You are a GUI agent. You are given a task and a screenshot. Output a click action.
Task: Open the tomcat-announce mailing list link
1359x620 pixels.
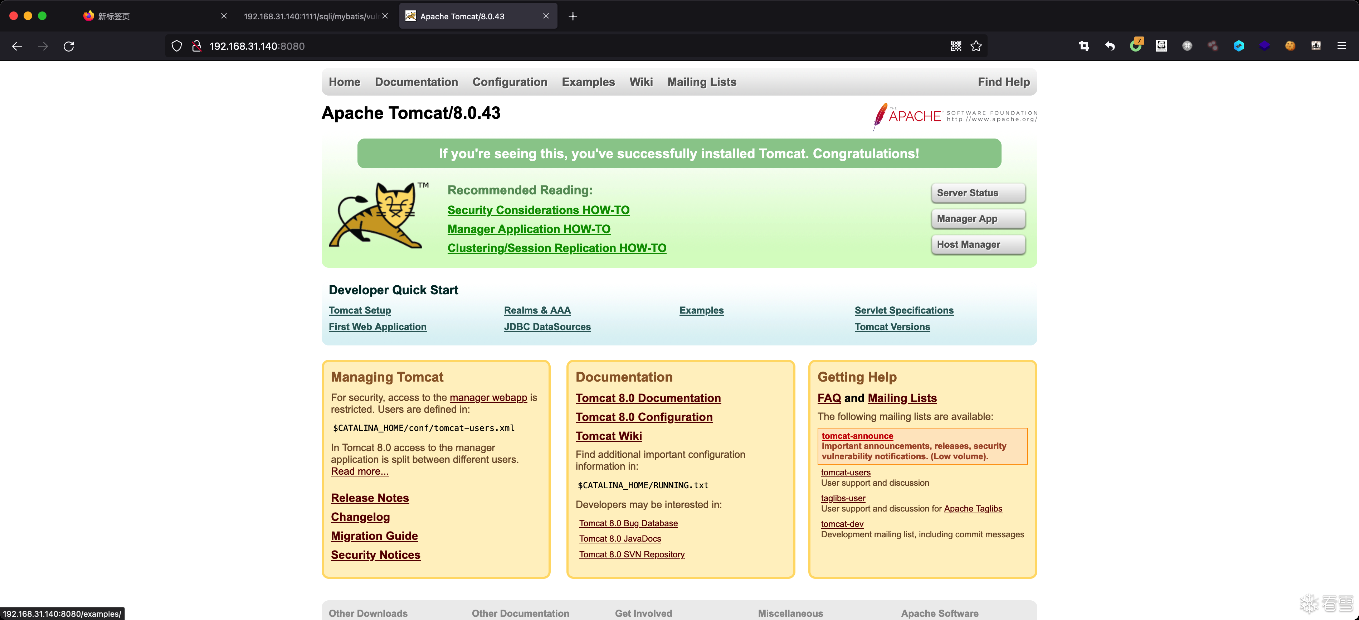pos(857,436)
